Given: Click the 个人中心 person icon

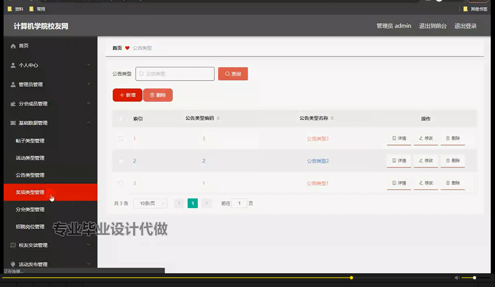Looking at the screenshot, I should (x=12, y=65).
